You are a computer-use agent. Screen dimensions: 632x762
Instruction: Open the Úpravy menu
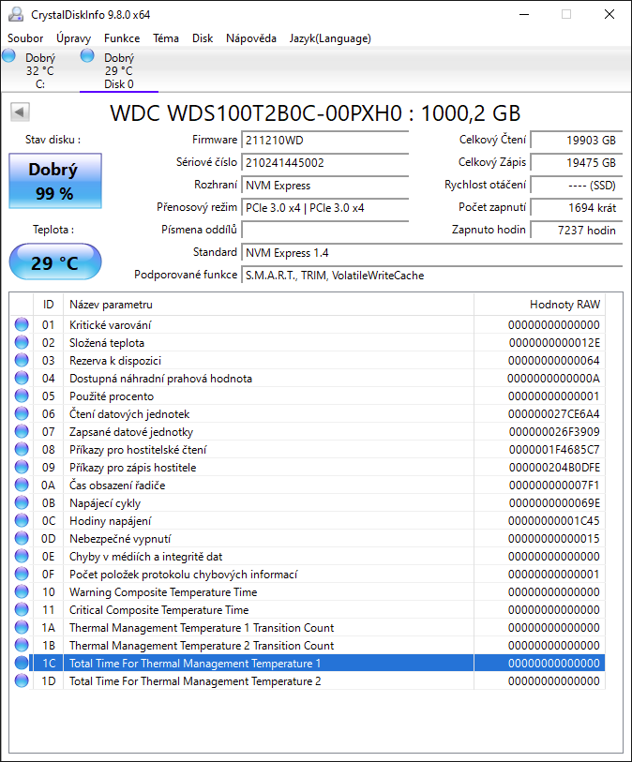coord(73,38)
